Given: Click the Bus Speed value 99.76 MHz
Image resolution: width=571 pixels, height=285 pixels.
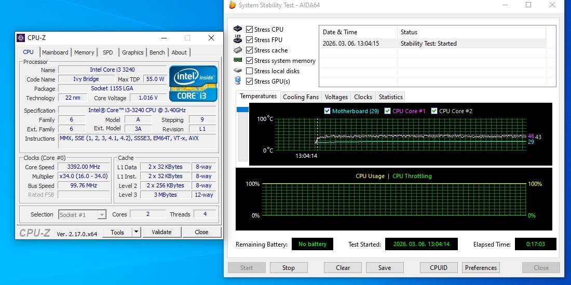Looking at the screenshot, I should coord(84,185).
